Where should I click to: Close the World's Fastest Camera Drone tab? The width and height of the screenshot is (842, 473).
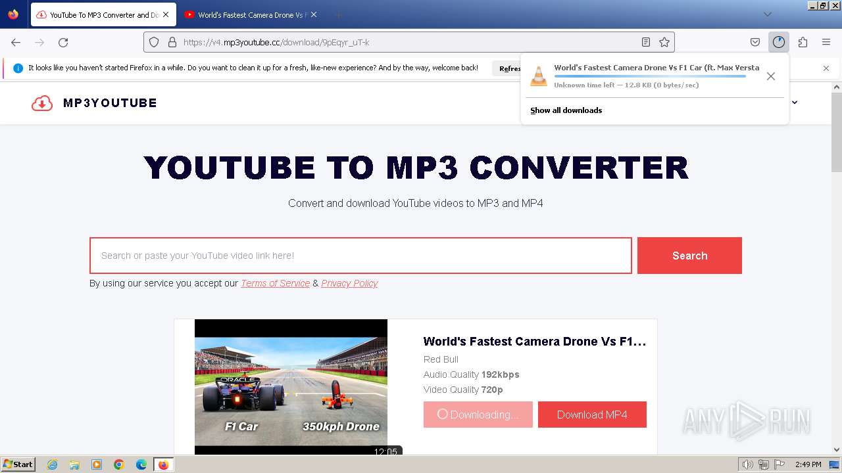coord(313,14)
